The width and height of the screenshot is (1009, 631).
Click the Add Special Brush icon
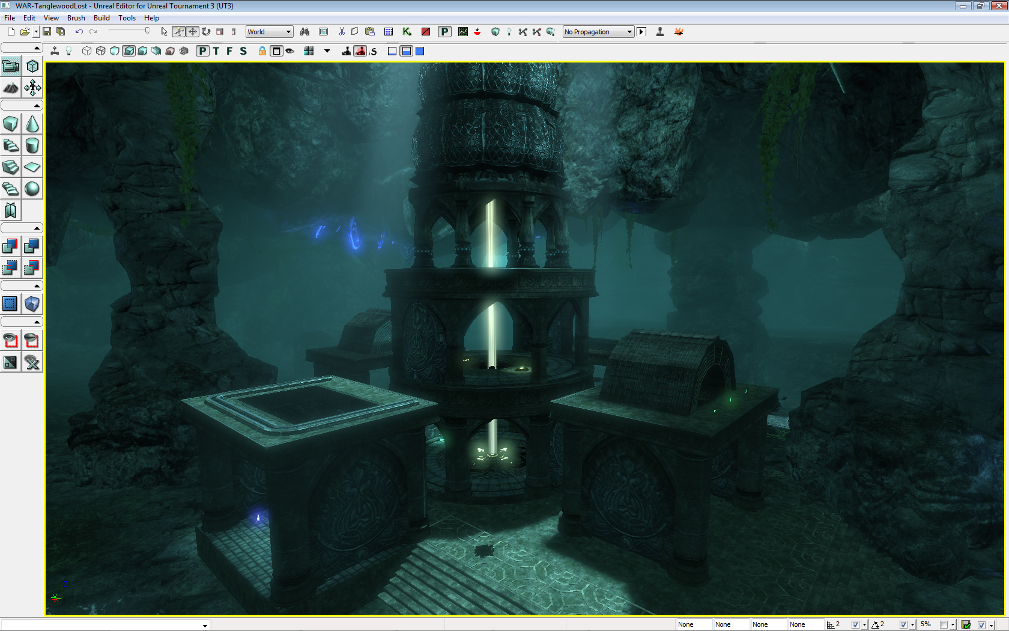tap(11, 304)
